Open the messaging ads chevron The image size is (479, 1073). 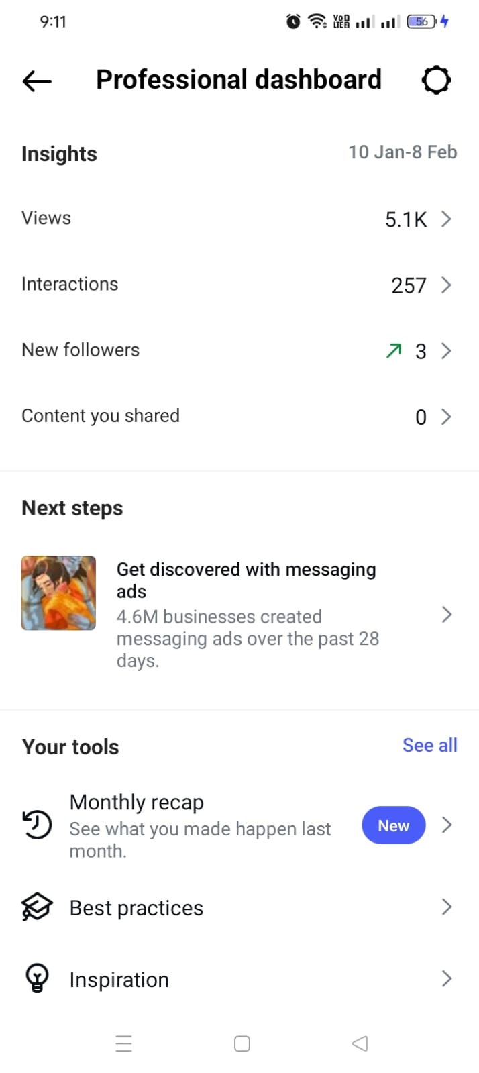(447, 614)
